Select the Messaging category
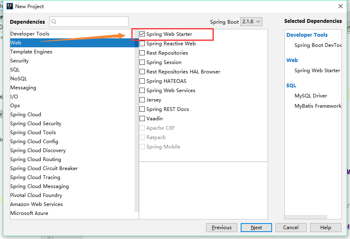Image resolution: width=350 pixels, height=239 pixels. [72, 87]
